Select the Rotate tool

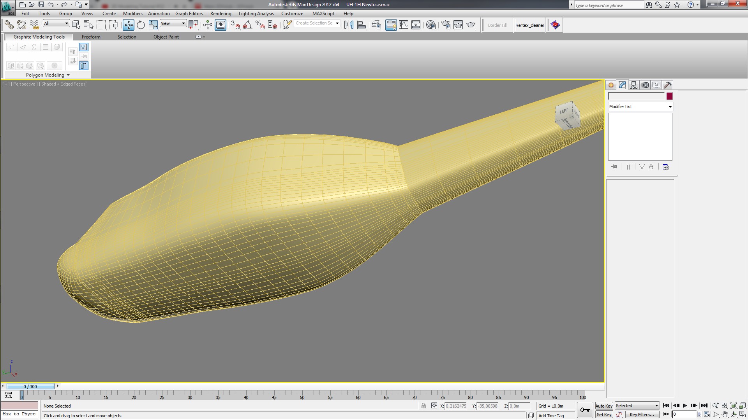[x=141, y=25]
